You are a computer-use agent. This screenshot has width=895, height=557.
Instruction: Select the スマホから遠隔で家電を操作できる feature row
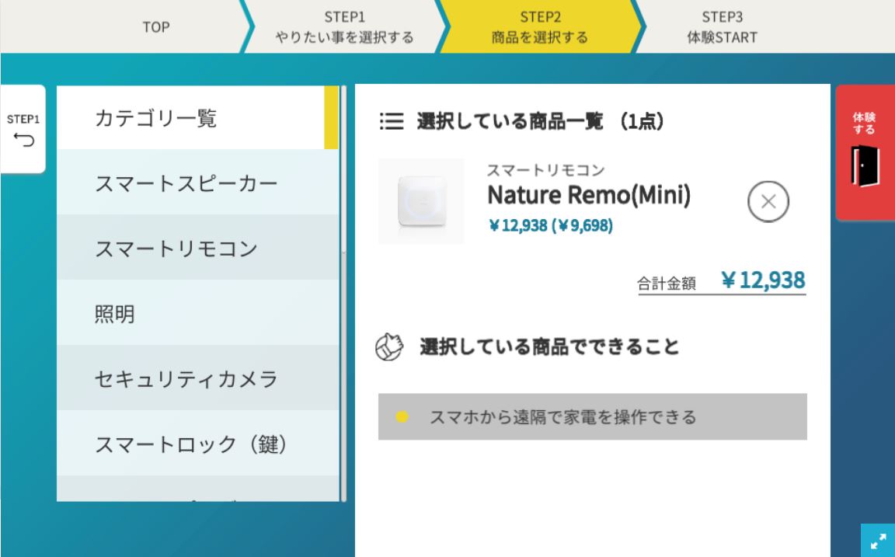(x=593, y=416)
